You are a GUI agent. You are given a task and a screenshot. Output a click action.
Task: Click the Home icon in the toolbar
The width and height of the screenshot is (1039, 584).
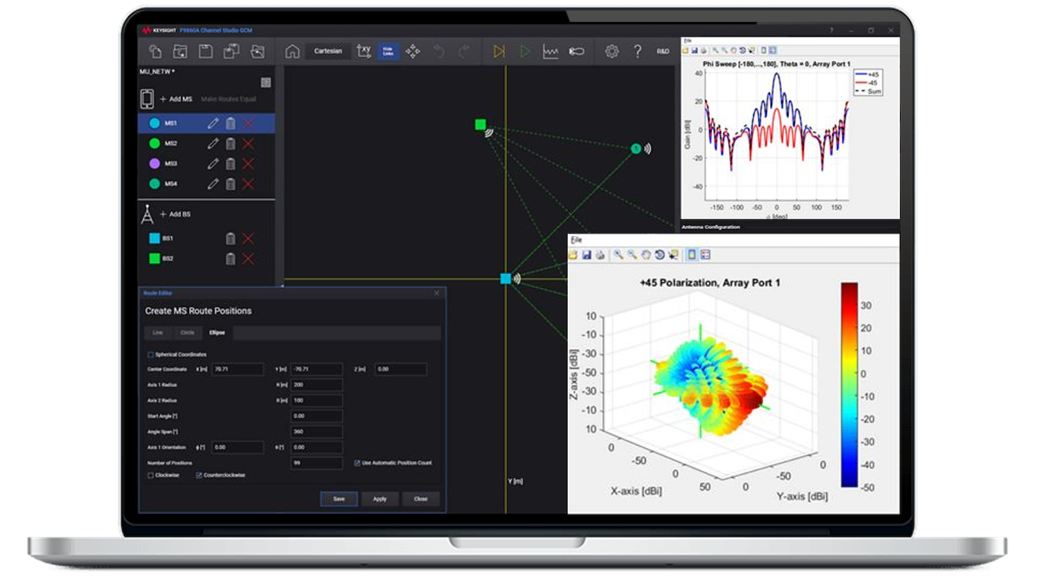point(292,51)
